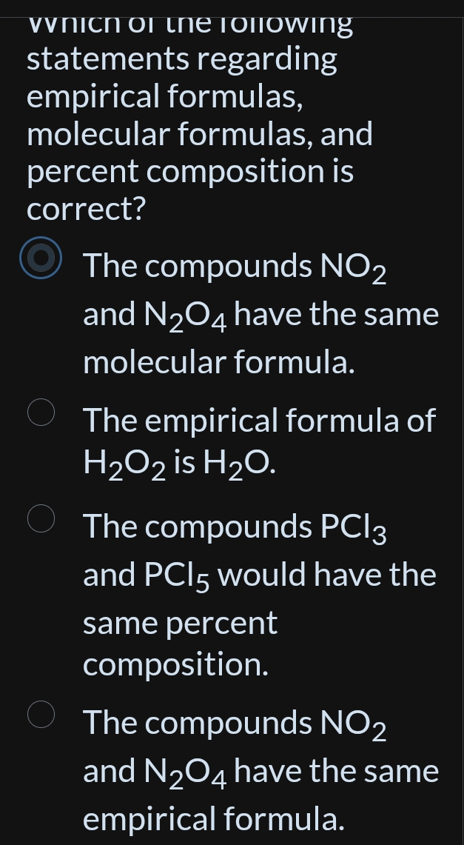Screen dimensions: 464x845
Task: Click "molecular formulas, and" in the question
Action: (199, 134)
